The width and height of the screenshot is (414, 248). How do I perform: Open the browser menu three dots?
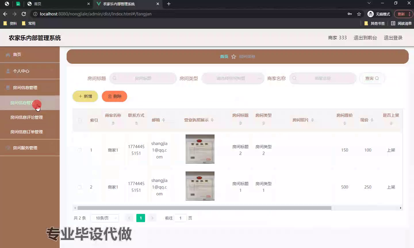point(409,14)
